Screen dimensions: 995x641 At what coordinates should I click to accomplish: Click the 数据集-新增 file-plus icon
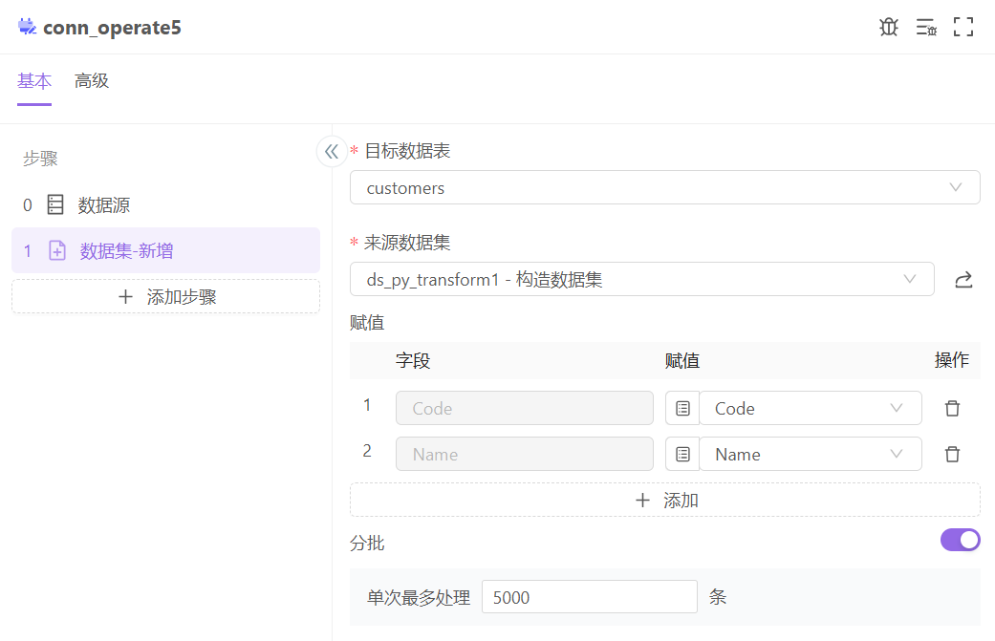57,250
